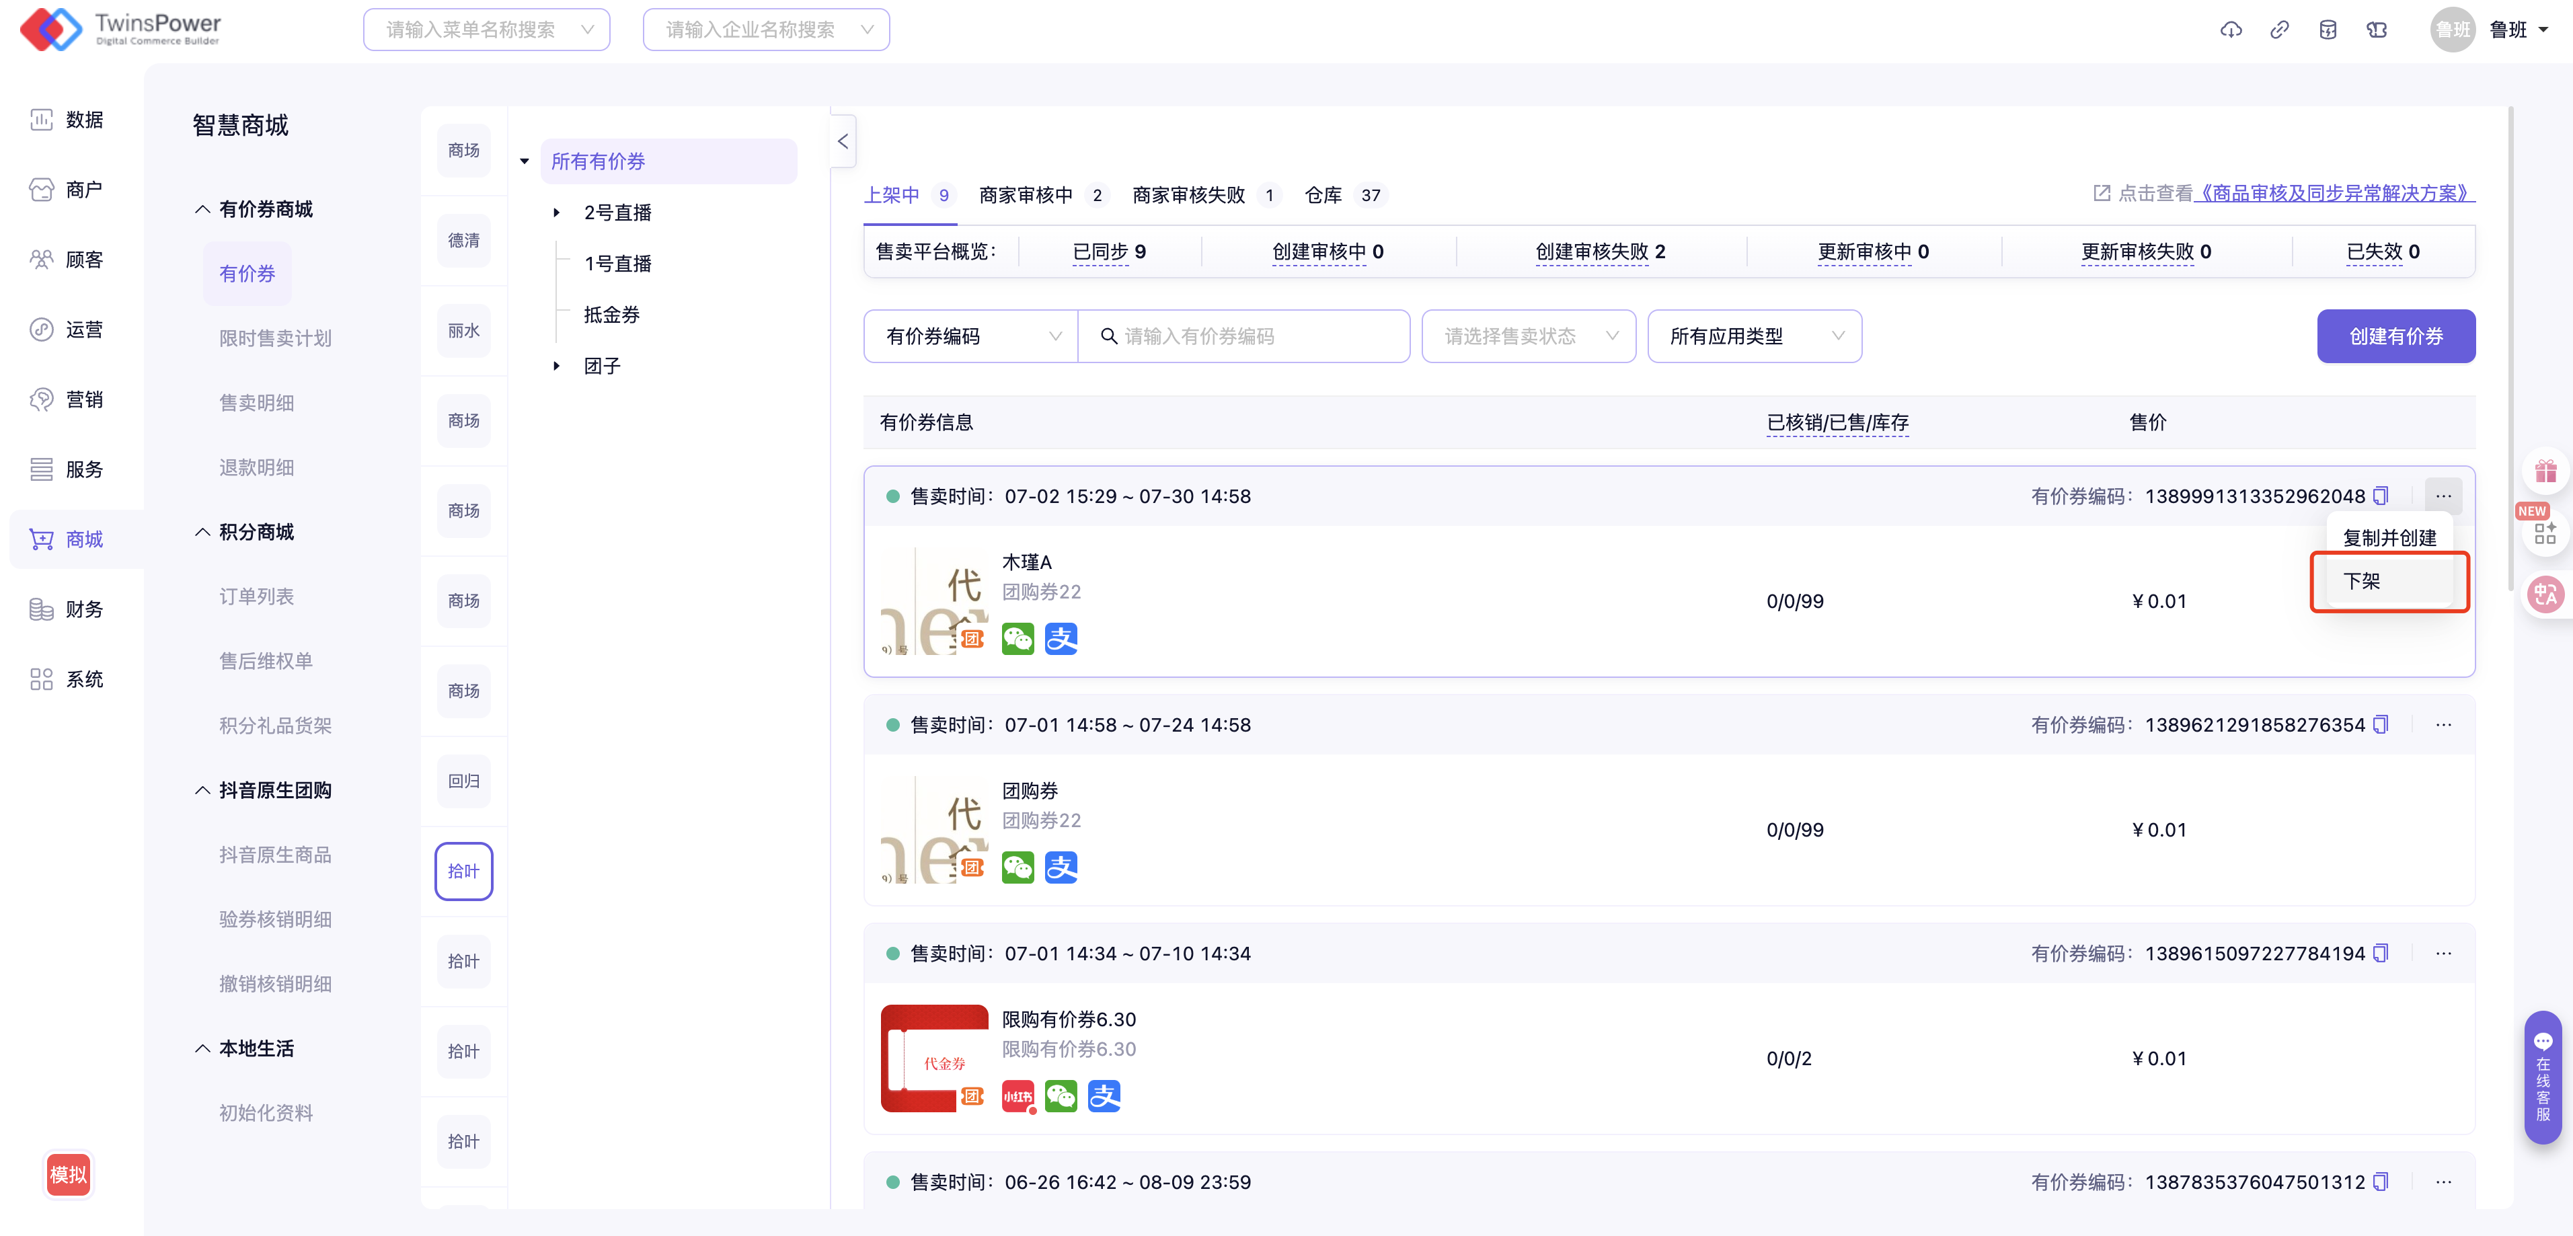Click the 木瑾A voucher thumbnail image

pyautogui.click(x=934, y=601)
